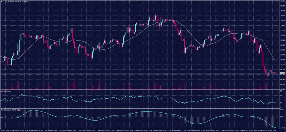Click the RSI 70 level axis label
This screenshot has height=132, width=286.
[280, 96]
